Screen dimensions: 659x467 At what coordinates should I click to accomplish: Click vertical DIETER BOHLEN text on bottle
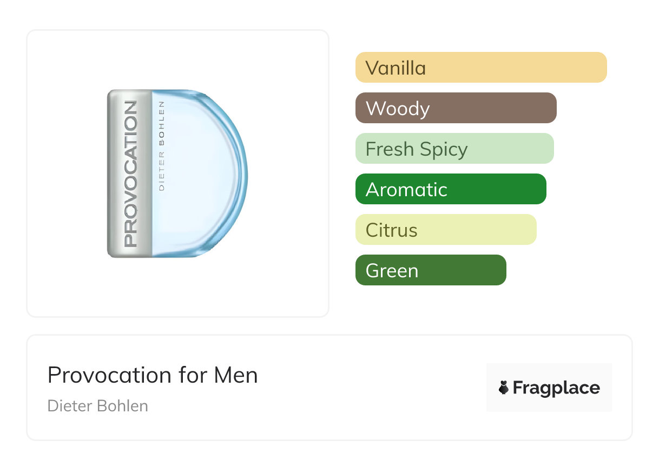point(162,145)
